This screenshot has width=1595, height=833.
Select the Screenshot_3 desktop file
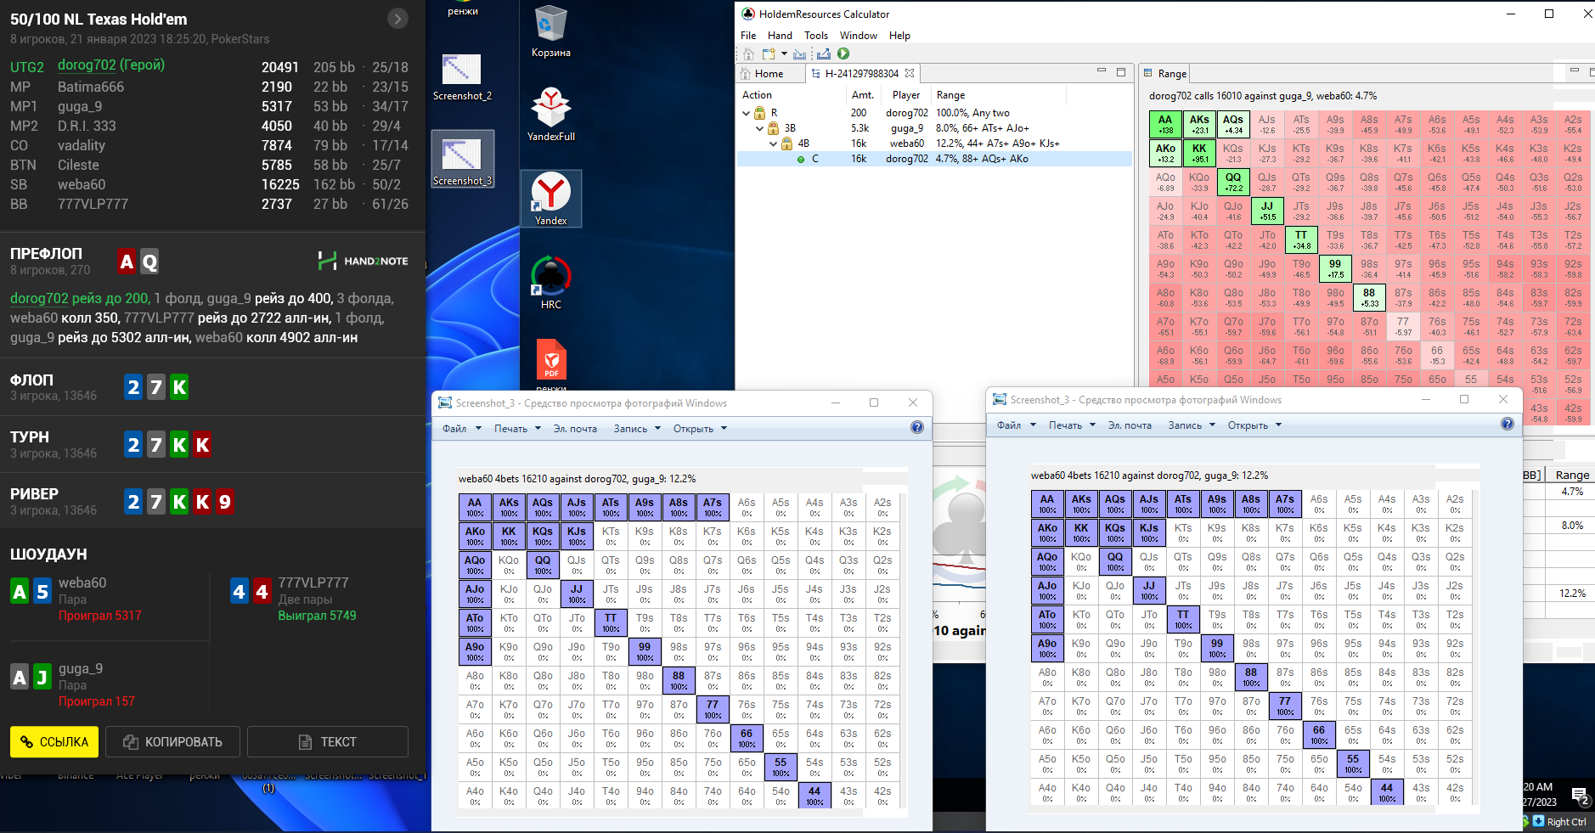(x=462, y=160)
